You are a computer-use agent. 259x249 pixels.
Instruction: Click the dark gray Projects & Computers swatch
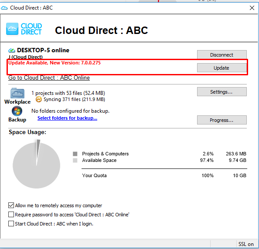(x=75, y=154)
